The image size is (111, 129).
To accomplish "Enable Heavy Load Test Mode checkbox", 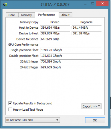I will (10, 110).
